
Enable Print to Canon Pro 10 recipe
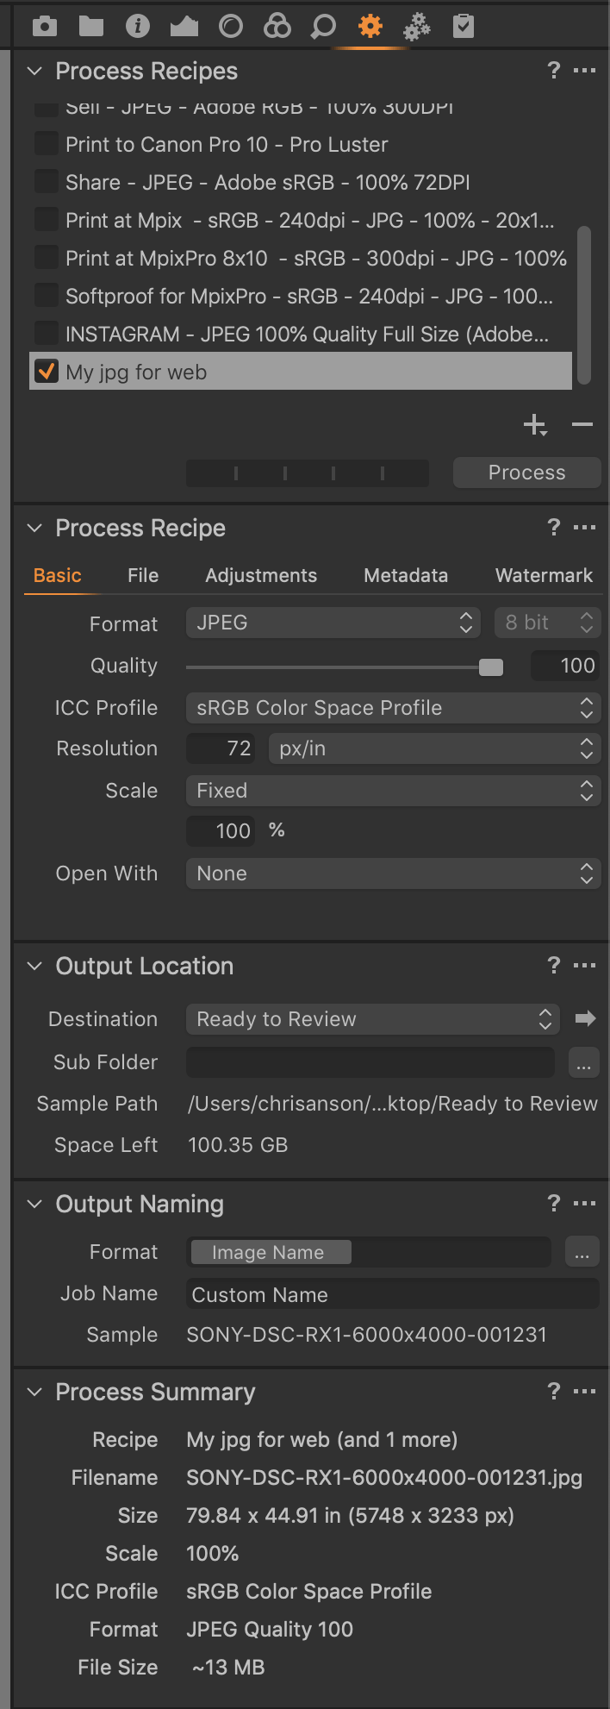[x=46, y=144]
